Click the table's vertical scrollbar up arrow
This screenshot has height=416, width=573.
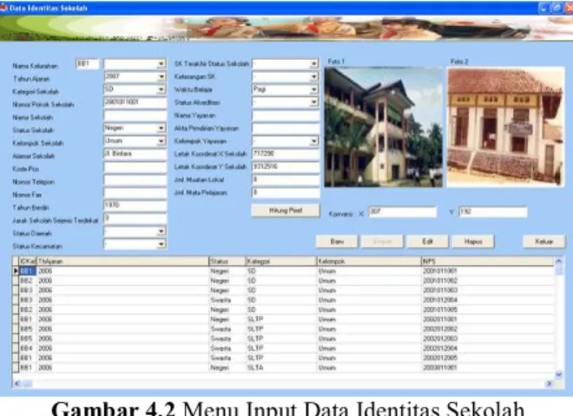pyautogui.click(x=559, y=261)
